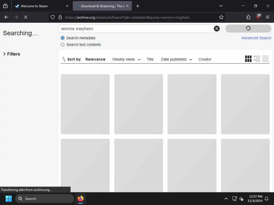Open Firefox application hamburger menu
Screen dimensions: 274x205
tap(267, 17)
